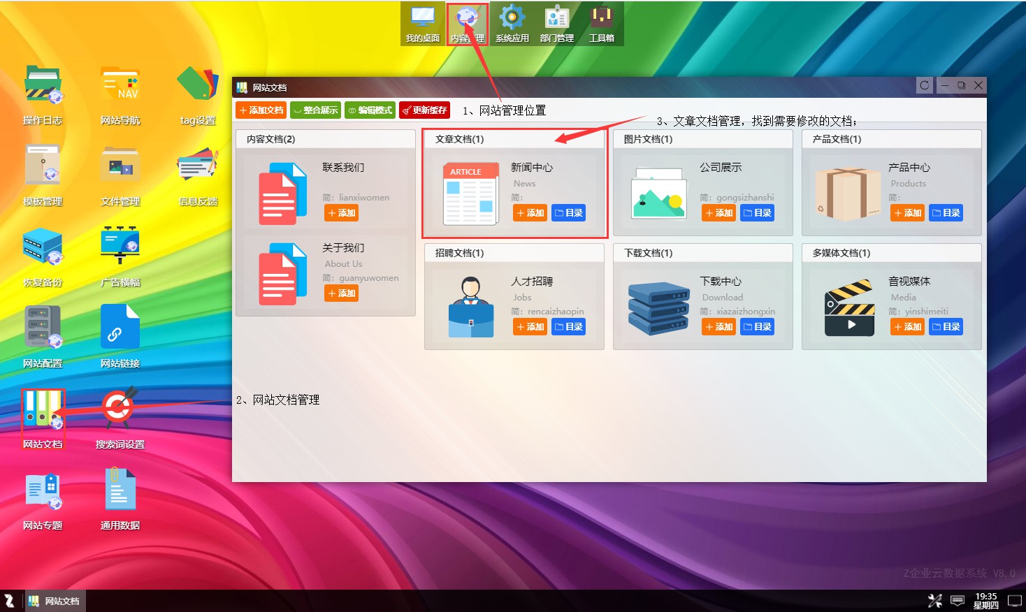The height and width of the screenshot is (612, 1026).
Task: Switch to 工具箱 in top dock
Action: point(602,24)
